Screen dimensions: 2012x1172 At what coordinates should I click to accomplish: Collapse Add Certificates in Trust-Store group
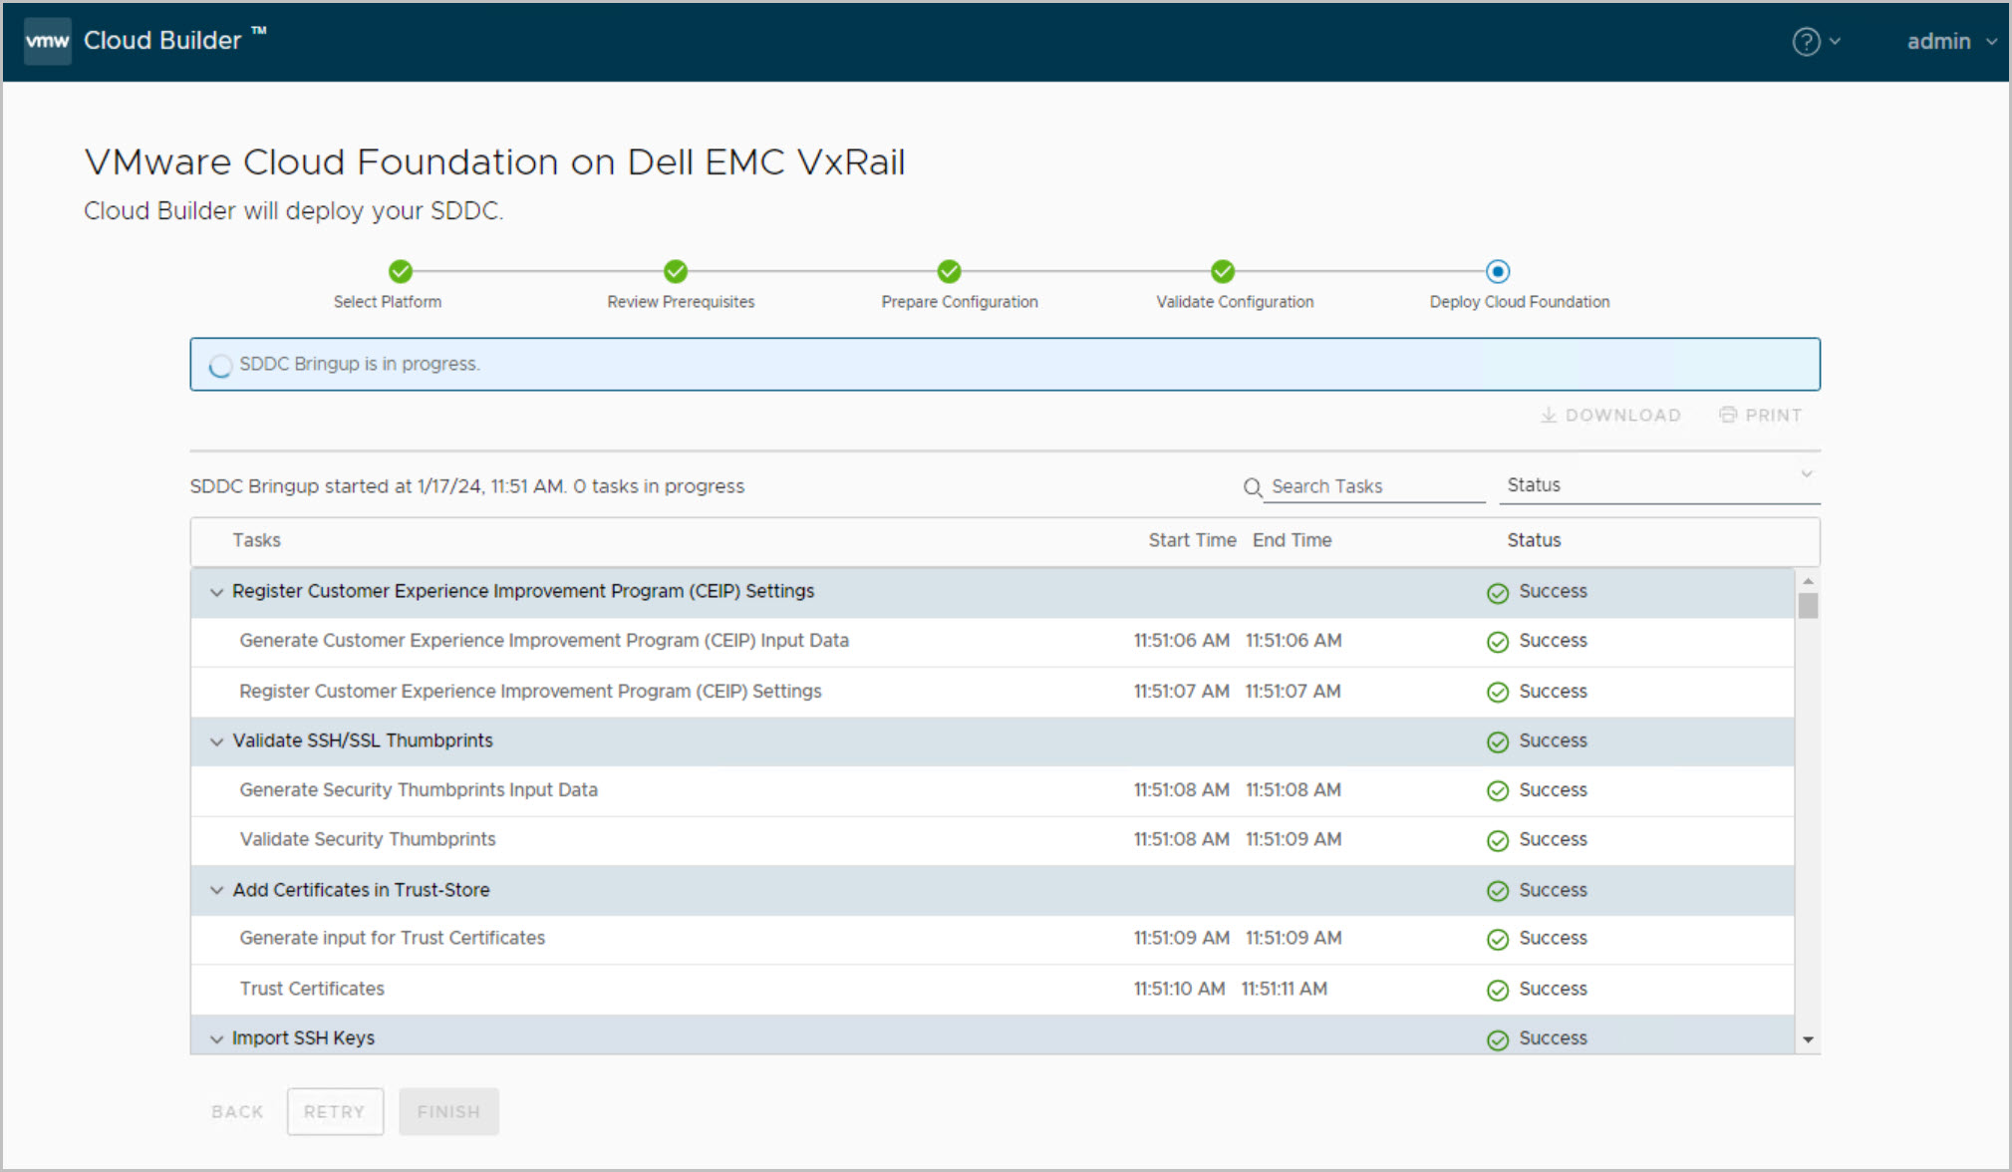click(x=216, y=890)
